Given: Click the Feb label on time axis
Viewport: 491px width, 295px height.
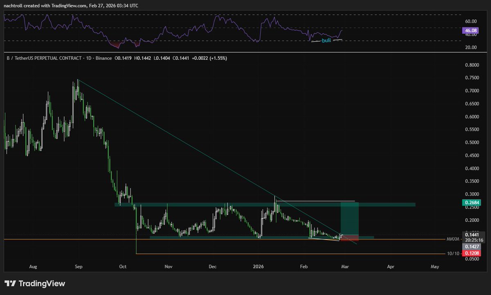Looking at the screenshot, I should click(304, 266).
